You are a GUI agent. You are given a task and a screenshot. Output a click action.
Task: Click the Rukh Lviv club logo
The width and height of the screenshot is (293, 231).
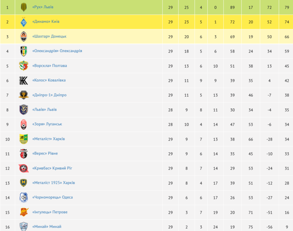tap(24, 7)
